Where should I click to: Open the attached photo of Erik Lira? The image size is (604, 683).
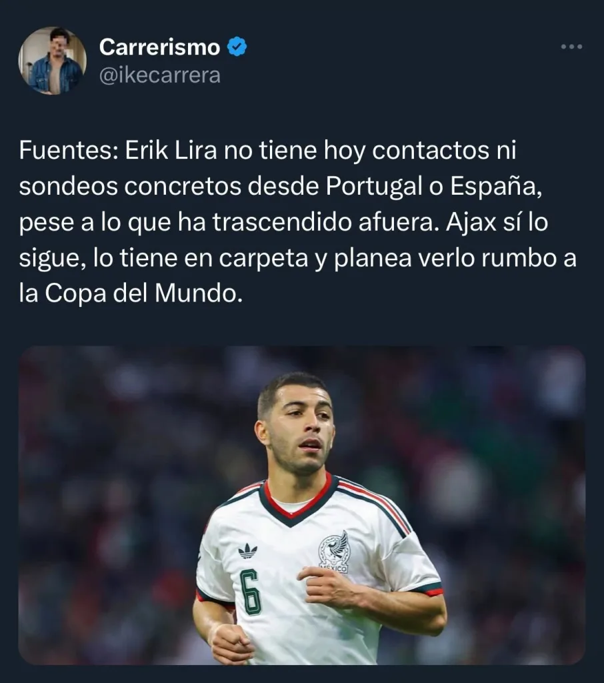(x=302, y=506)
